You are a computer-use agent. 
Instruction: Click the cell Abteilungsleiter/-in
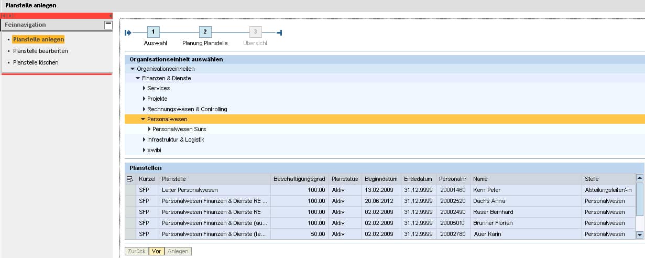click(608, 190)
